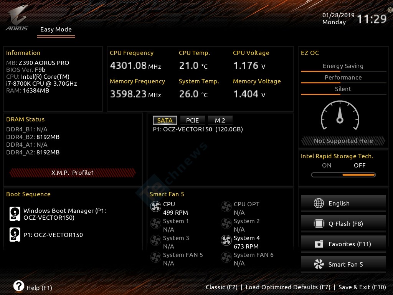Turn Intel Rapid Storage Tech. ON
Screen dimensions: 393x295
pyautogui.click(x=327, y=165)
